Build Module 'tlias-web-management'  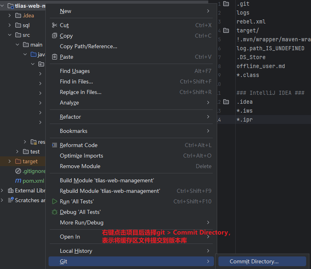click(x=131, y=180)
